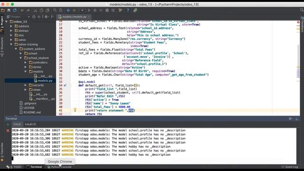Image resolution: width=304 pixels, height=171 pixels.
Task: Collapse the odoo-training folder
Action: point(11,44)
